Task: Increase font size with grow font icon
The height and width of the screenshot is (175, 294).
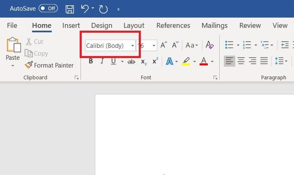Action: pyautogui.click(x=164, y=45)
